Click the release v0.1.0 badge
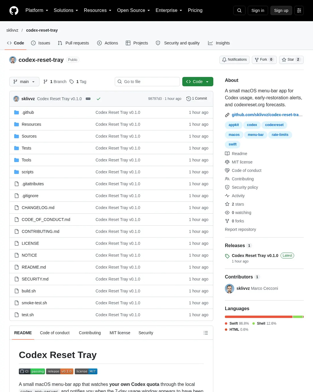This screenshot has height=392, width=313. tap(60, 371)
